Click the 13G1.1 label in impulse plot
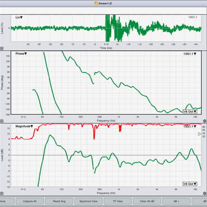 coord(193,17)
